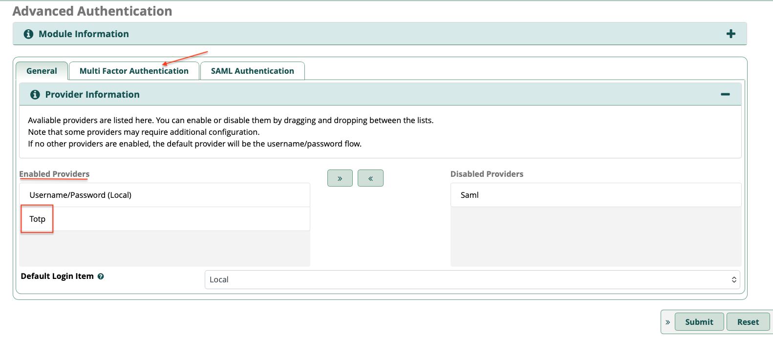Click the Provider Information header title
The image size is (773, 339).
click(x=92, y=95)
